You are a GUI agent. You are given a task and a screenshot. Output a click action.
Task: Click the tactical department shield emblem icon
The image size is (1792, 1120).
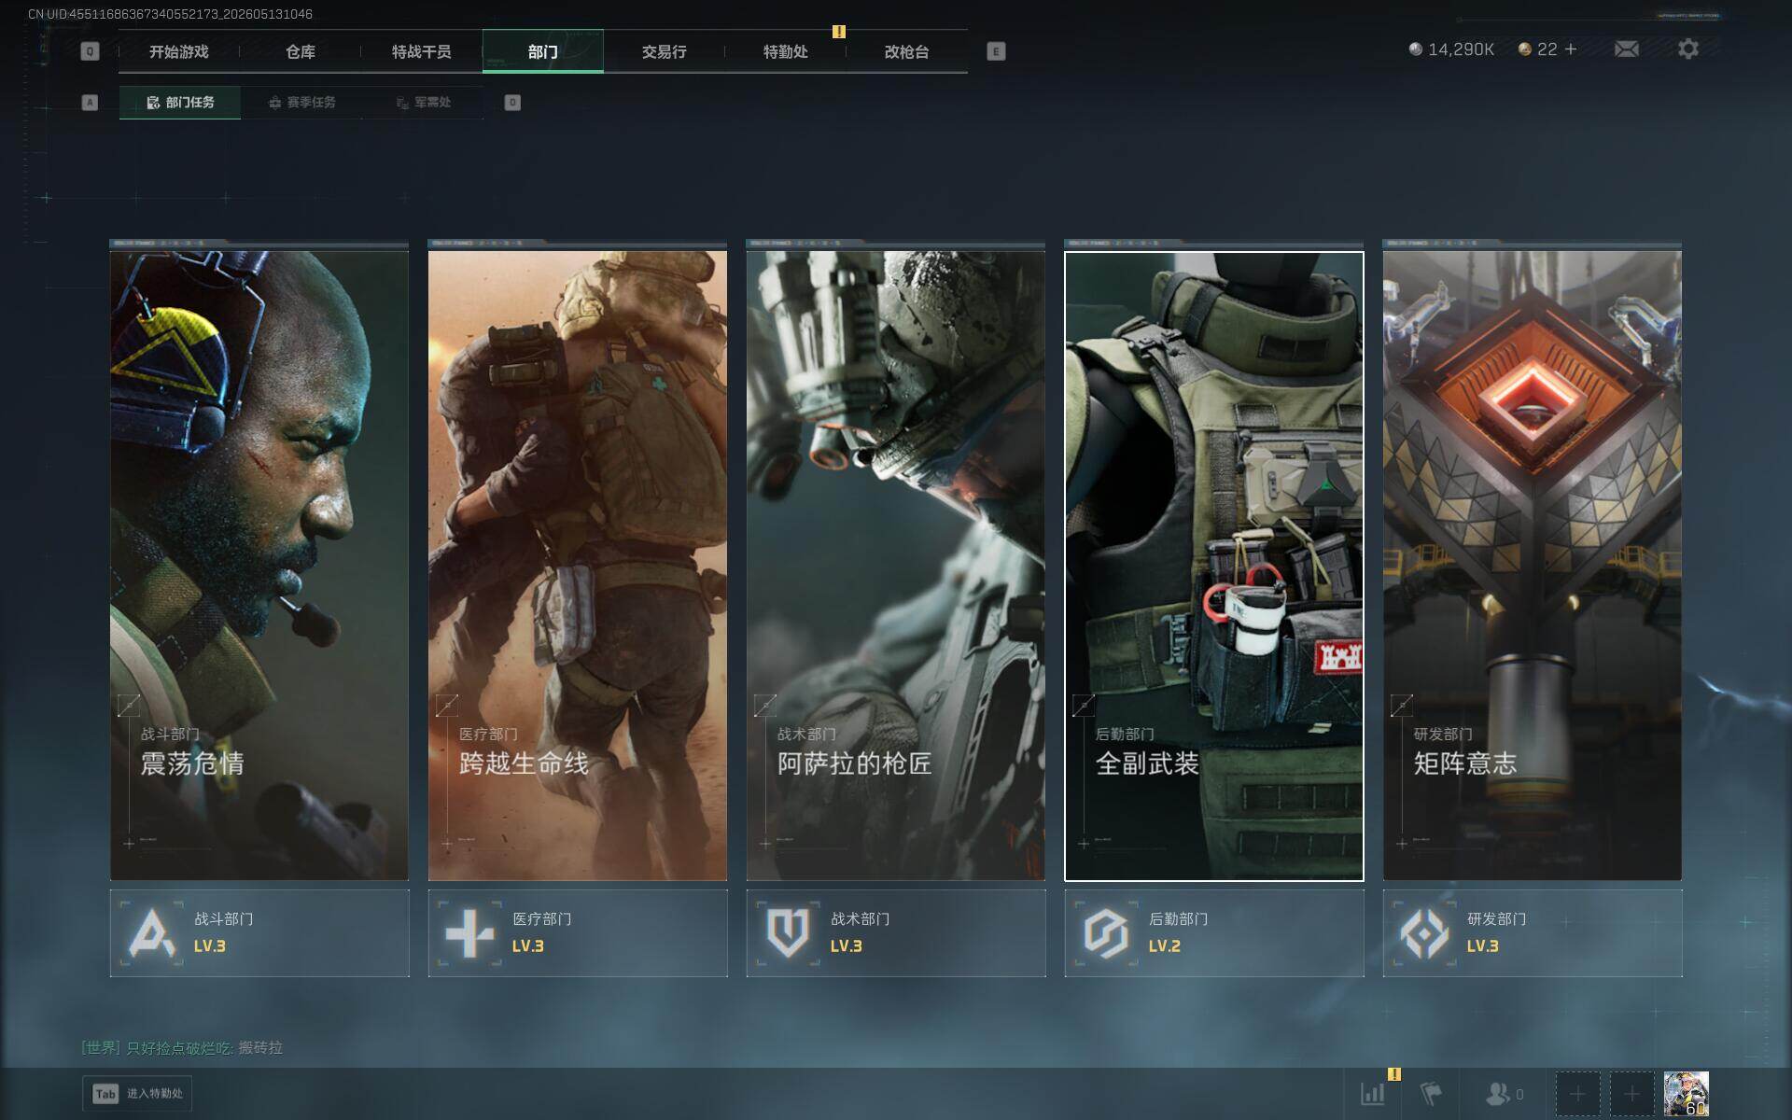787,932
